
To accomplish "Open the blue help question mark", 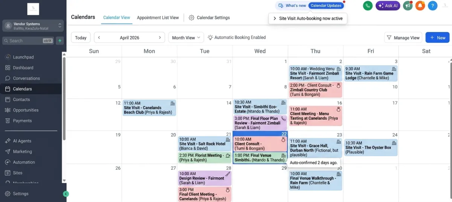I will click(x=433, y=6).
